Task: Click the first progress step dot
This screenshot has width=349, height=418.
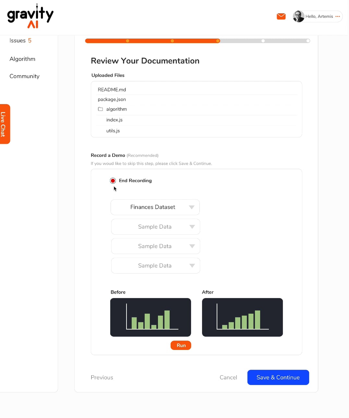Action: point(127,41)
